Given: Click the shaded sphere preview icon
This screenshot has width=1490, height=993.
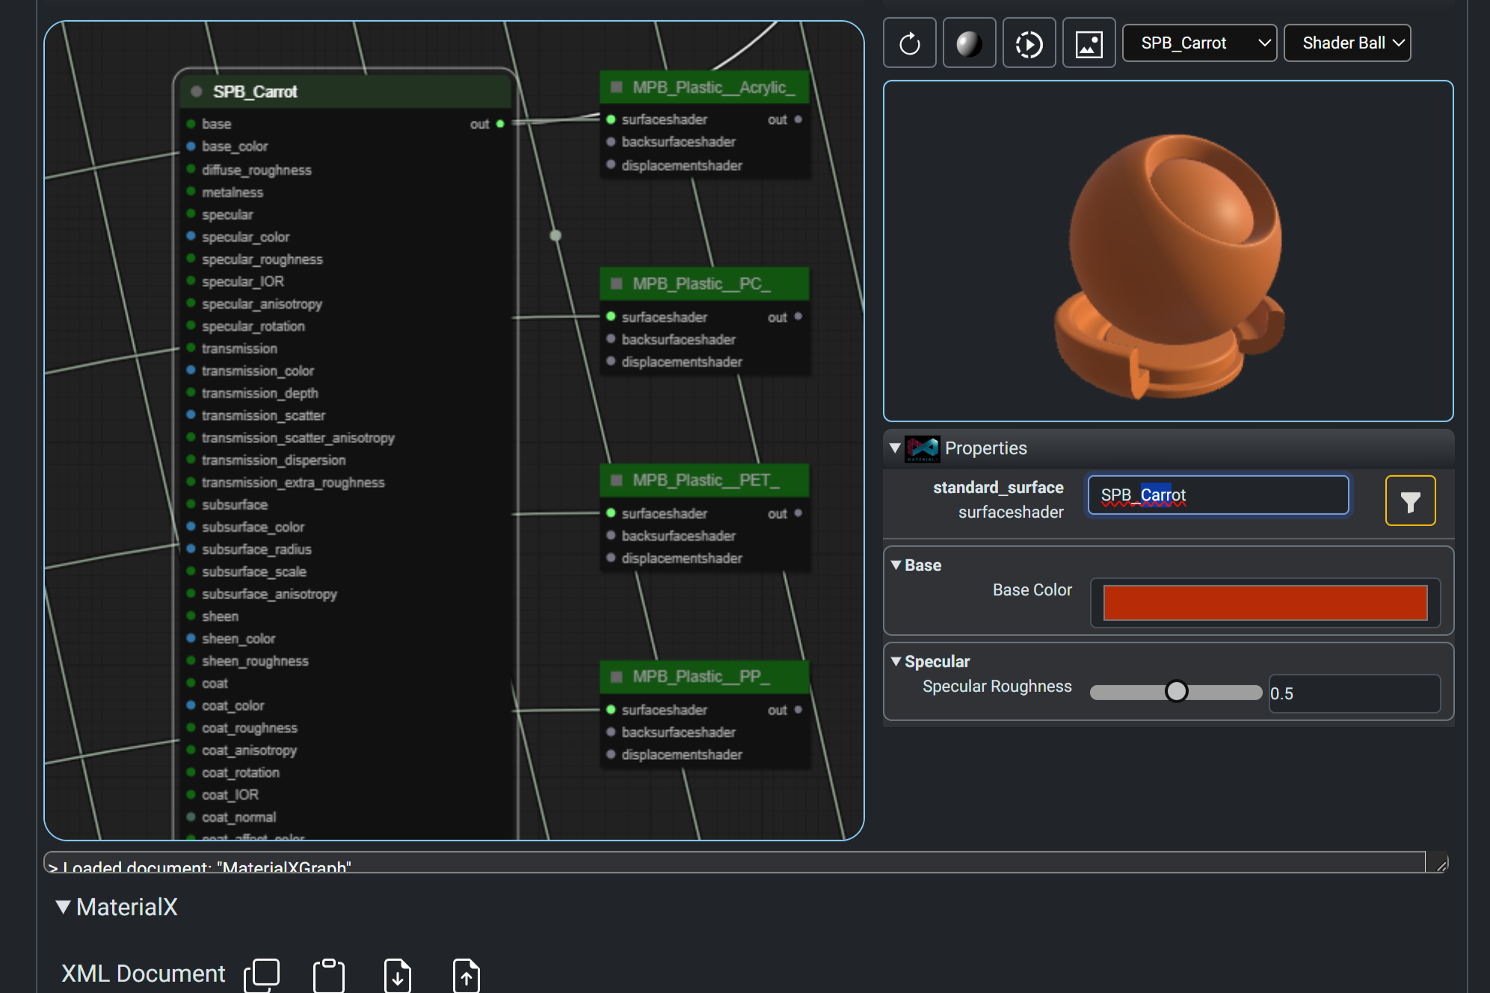Looking at the screenshot, I should tap(969, 43).
